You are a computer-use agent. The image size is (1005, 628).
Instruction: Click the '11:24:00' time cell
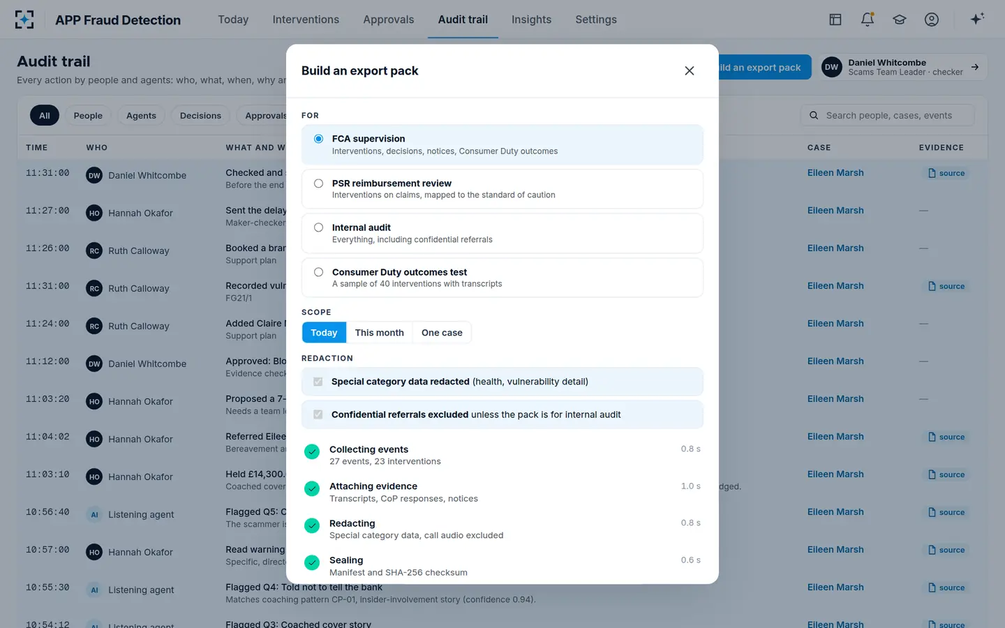47,324
